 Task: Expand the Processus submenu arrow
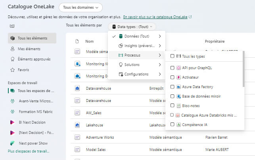160,55
